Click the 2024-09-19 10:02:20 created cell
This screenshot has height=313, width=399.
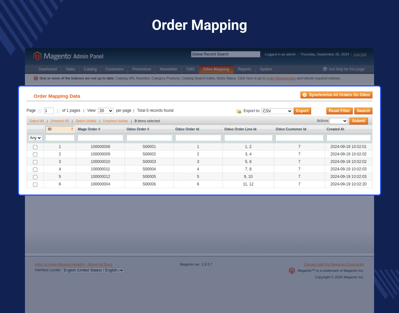point(348,184)
